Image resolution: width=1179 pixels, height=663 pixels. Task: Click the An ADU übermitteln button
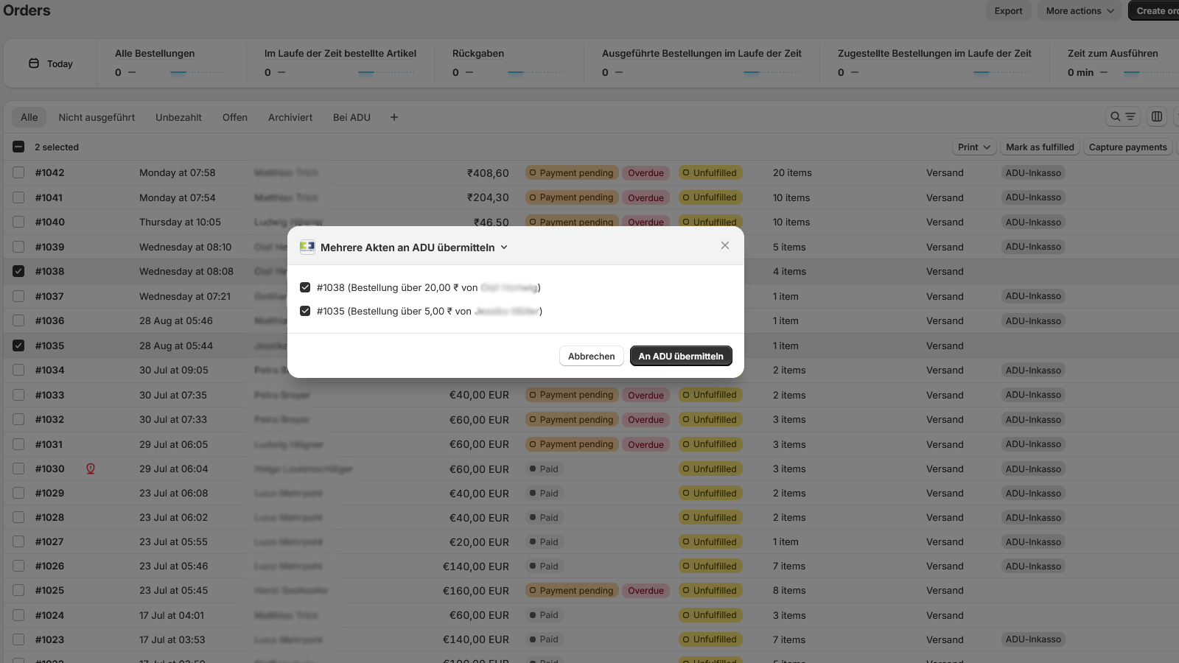(681, 356)
